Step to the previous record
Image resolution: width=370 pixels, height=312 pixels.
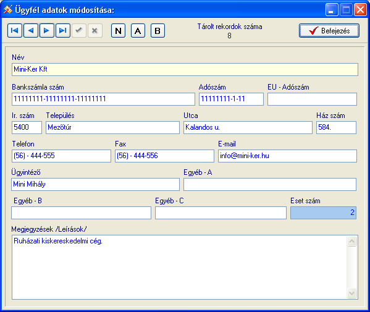(31, 31)
